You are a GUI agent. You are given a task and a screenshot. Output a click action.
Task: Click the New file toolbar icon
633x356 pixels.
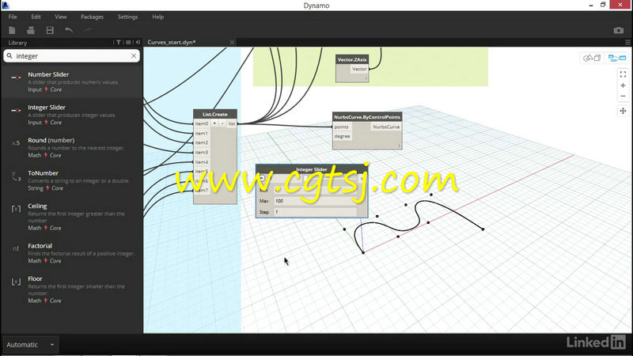[x=12, y=30]
